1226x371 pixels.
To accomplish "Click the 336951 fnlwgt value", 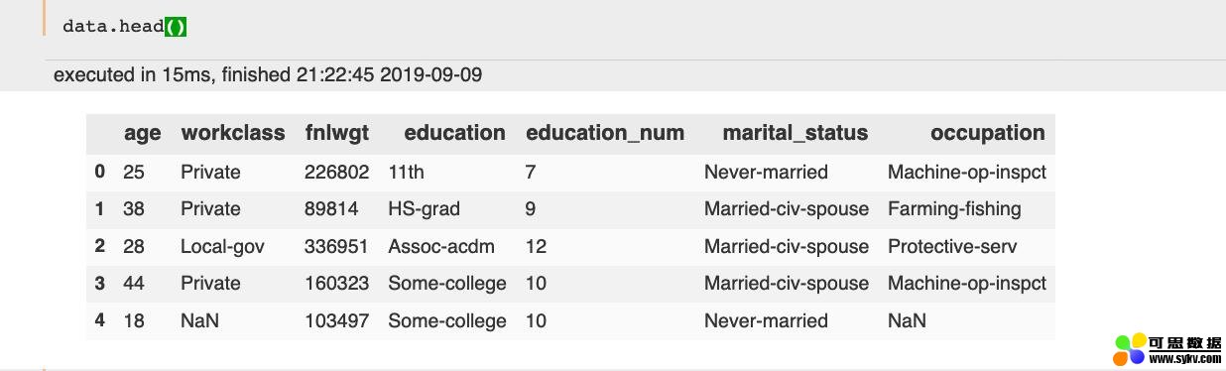I will [337, 246].
